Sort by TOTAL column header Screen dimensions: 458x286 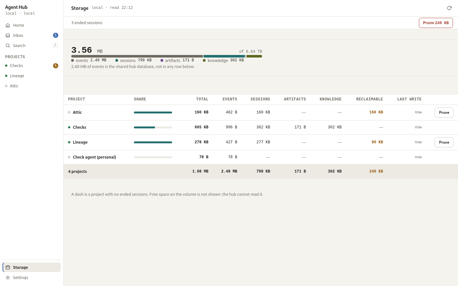pos(202,99)
